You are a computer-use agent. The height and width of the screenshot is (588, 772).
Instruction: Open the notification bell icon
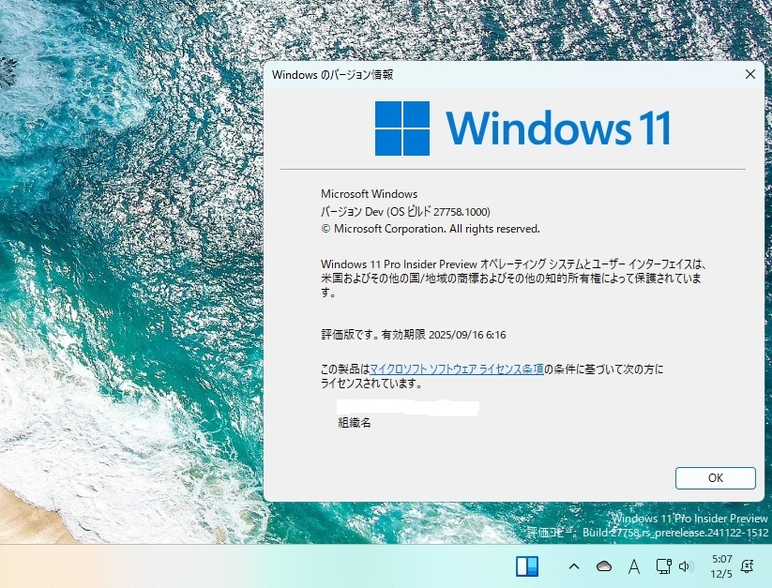point(748,566)
